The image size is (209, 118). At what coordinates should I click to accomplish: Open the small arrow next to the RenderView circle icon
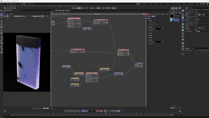pyautogui.click(x=26, y=16)
